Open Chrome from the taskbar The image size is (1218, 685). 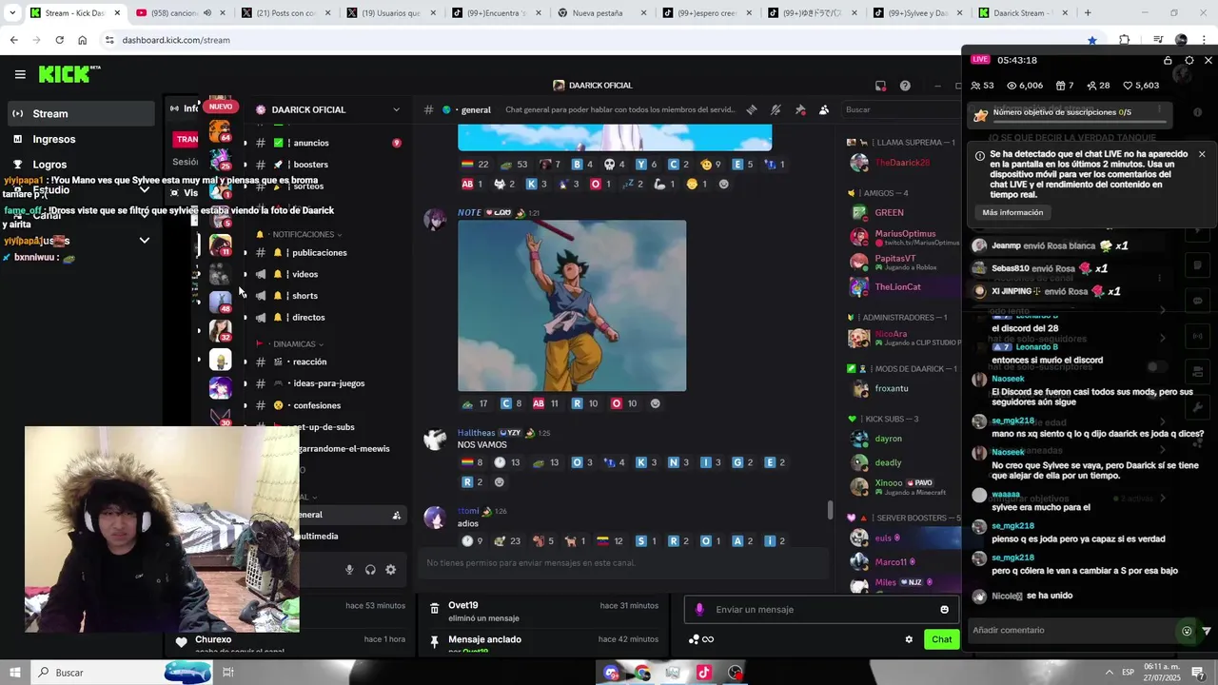point(642,673)
